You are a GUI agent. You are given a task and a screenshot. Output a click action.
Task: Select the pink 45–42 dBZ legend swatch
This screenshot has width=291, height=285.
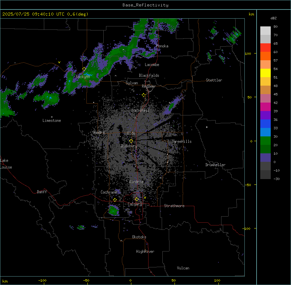coord(265,98)
